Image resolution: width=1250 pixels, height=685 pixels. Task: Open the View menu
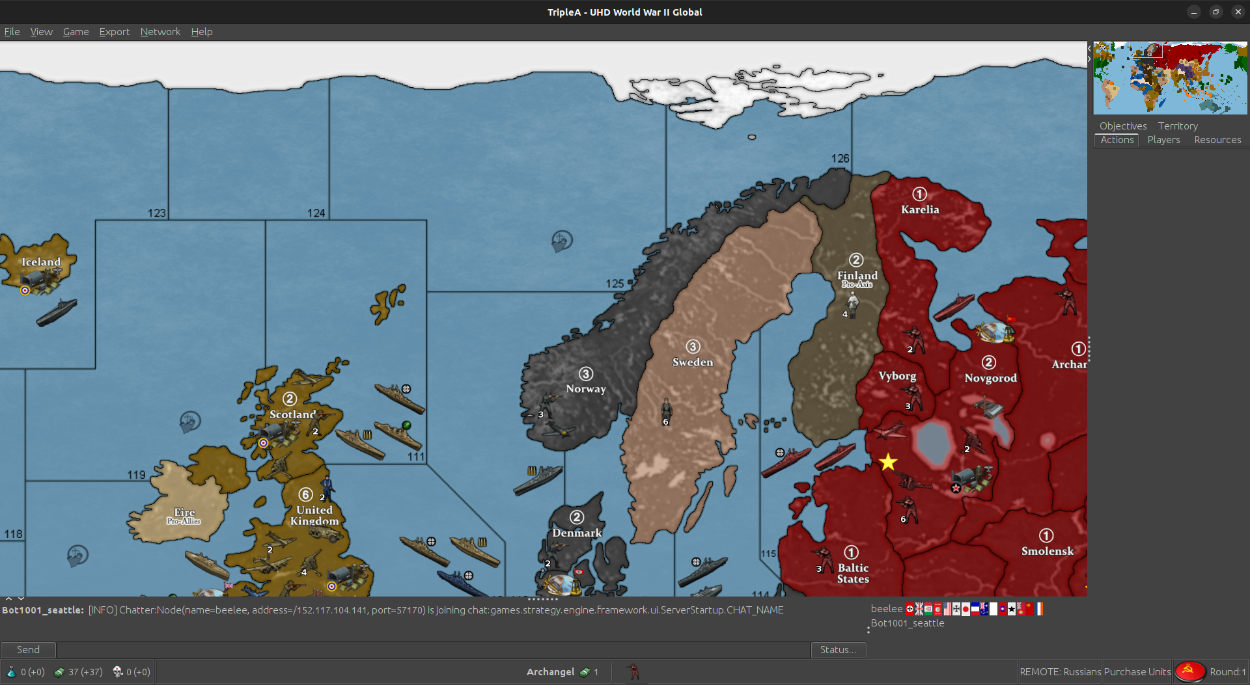coord(41,31)
